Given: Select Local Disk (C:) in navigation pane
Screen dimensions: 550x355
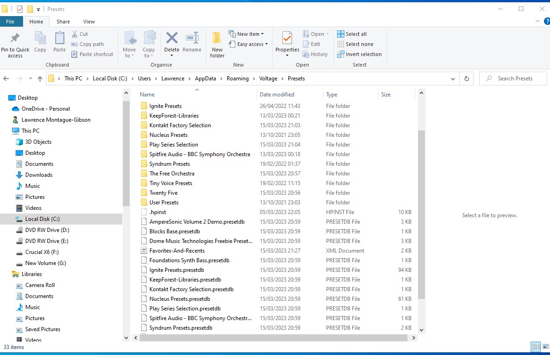Looking at the screenshot, I should point(42,219).
